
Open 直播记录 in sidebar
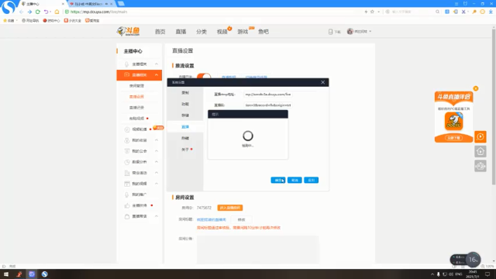[136, 108]
